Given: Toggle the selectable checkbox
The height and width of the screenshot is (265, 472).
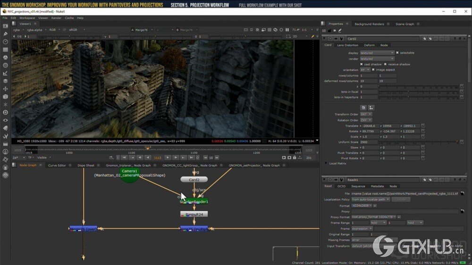Looking at the screenshot, I should pyautogui.click(x=397, y=53).
